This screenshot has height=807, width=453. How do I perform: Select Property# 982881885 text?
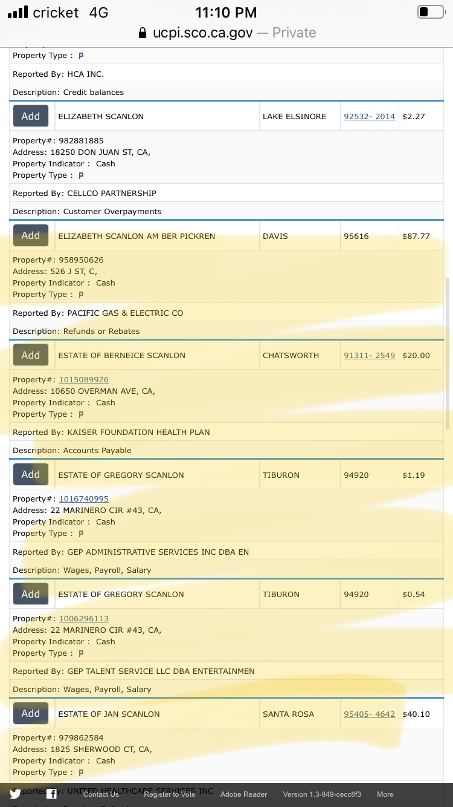[x=58, y=141]
